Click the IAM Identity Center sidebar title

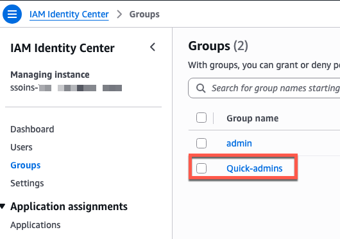62,48
